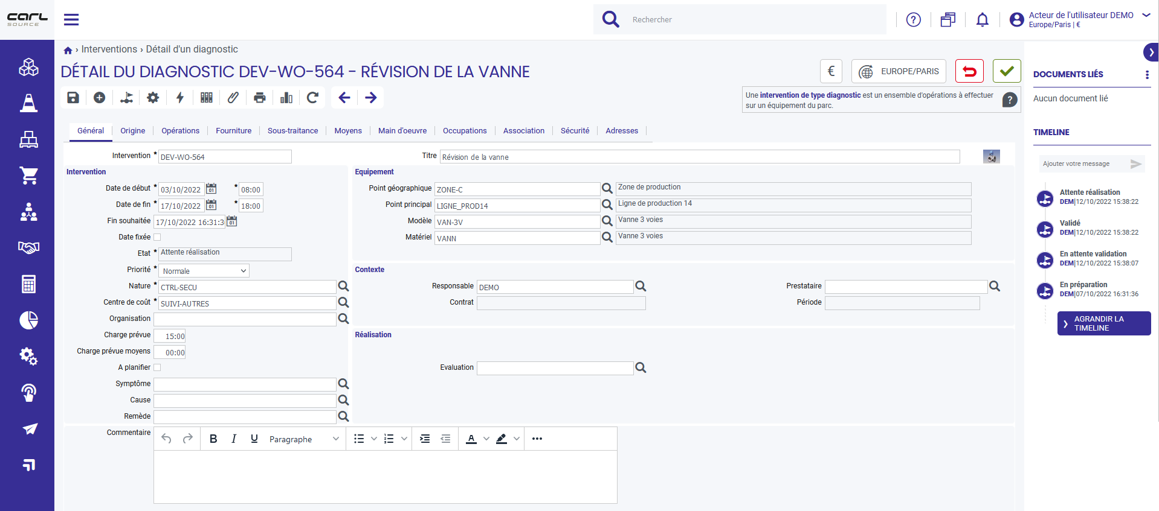Viewport: 1159px width, 511px height.
Task: Open the paper plane sidebar module
Action: 30,429
